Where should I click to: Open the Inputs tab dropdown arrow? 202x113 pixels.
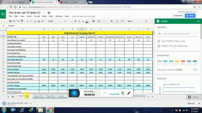pos(66,96)
